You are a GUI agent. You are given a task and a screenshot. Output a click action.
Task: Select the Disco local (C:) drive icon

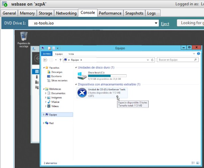tap(82, 76)
